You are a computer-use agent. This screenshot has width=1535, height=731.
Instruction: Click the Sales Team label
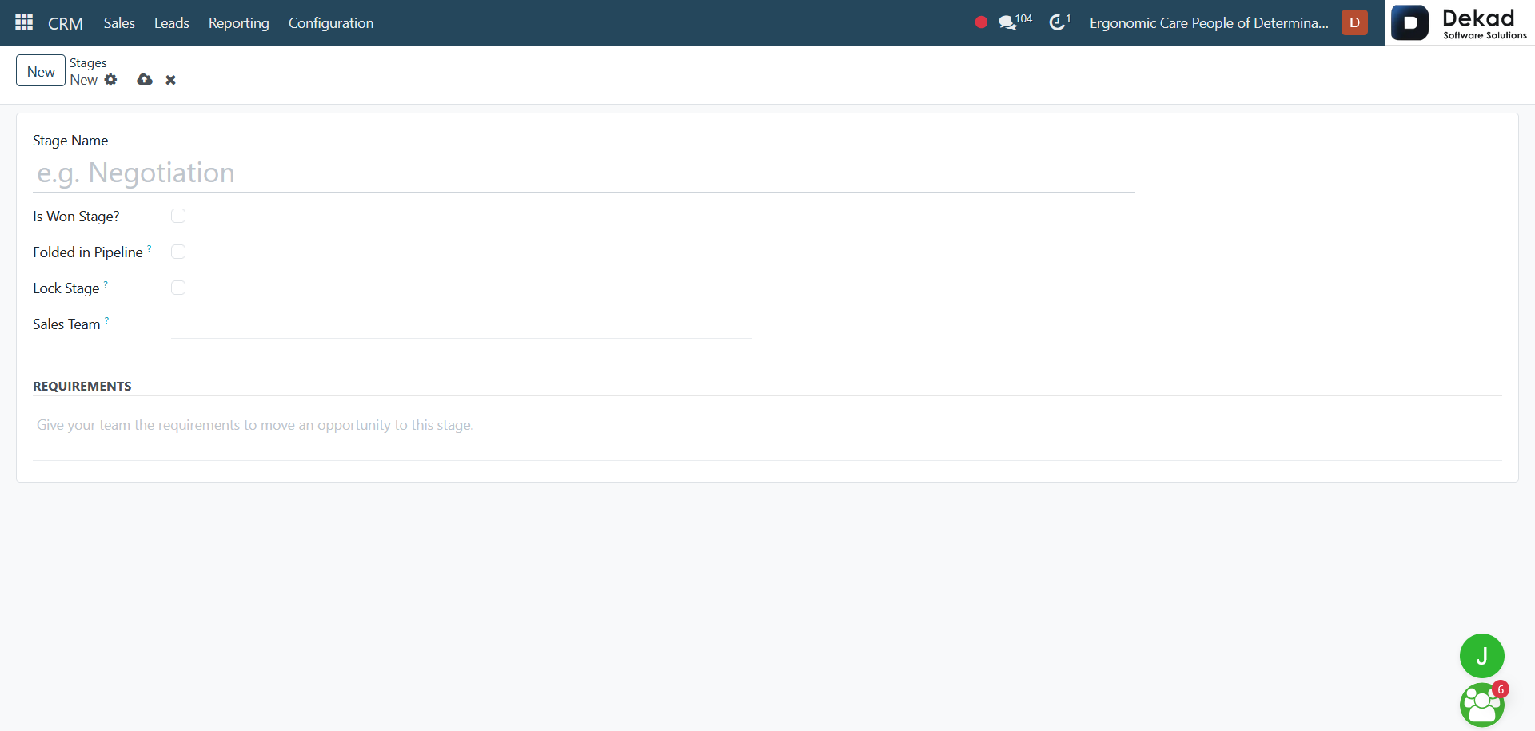click(x=66, y=324)
